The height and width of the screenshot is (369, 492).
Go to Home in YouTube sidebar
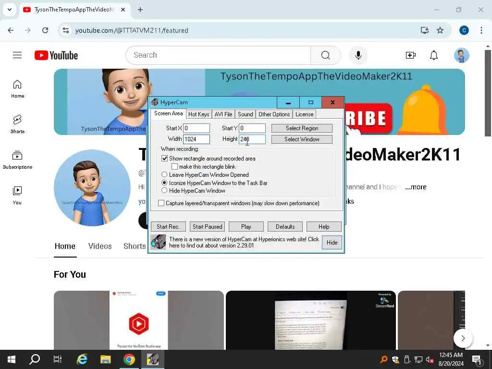pos(17,89)
